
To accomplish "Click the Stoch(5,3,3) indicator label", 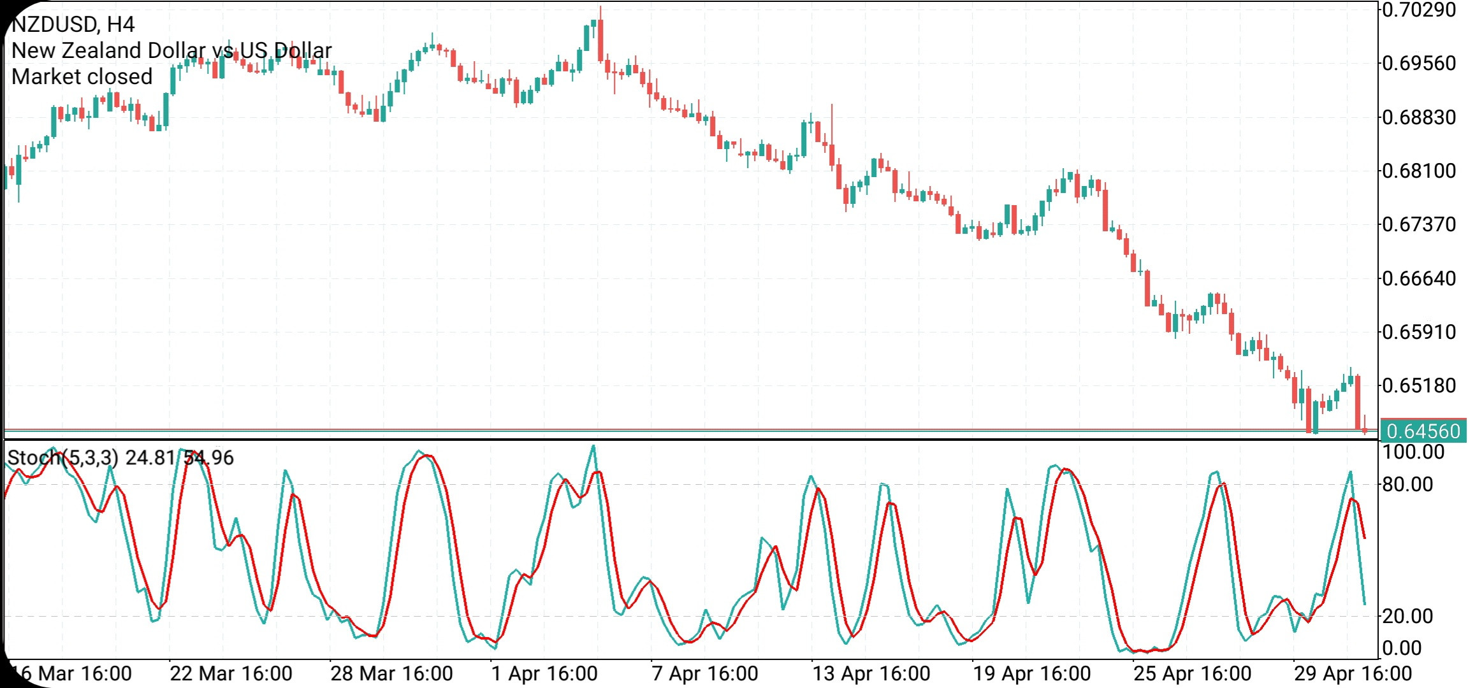I will coord(62,457).
